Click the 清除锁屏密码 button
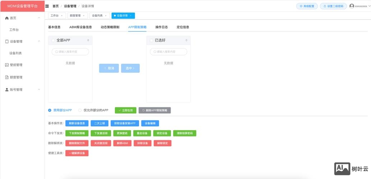Screen dimensions: 371x179 click(185, 133)
